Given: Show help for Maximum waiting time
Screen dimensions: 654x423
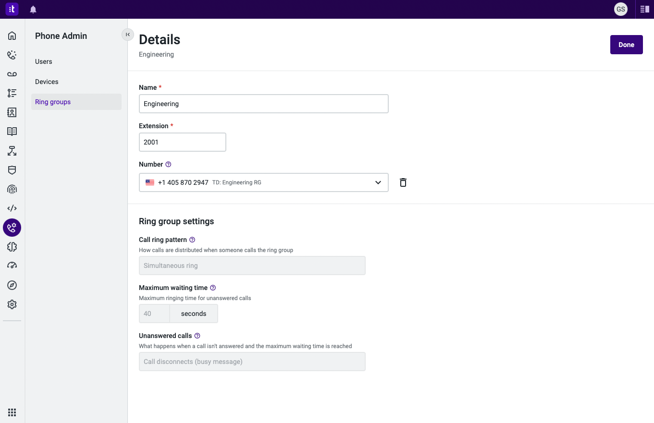Looking at the screenshot, I should tap(213, 288).
